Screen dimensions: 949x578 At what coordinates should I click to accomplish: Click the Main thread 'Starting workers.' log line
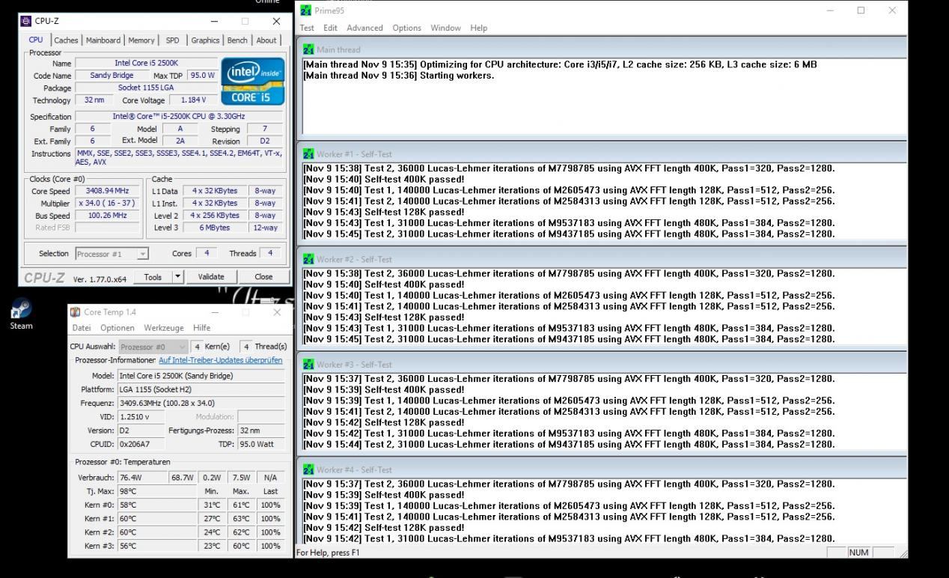[398, 76]
